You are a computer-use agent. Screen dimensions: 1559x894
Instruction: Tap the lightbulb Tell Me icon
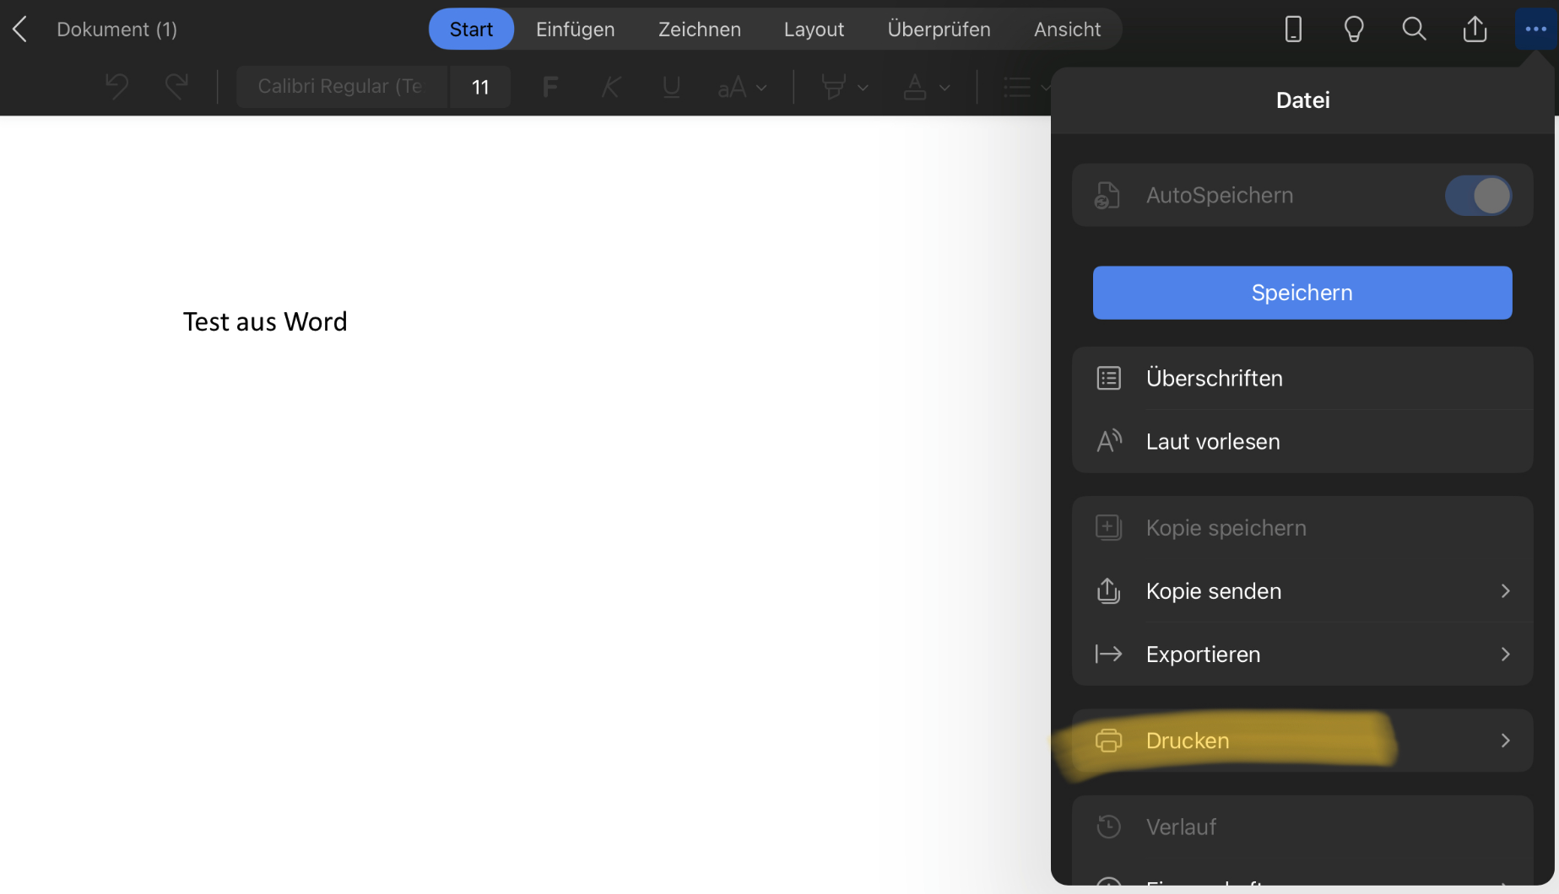[1353, 30]
